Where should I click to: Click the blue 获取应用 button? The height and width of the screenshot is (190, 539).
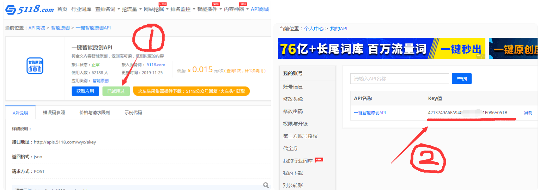[x=85, y=91]
